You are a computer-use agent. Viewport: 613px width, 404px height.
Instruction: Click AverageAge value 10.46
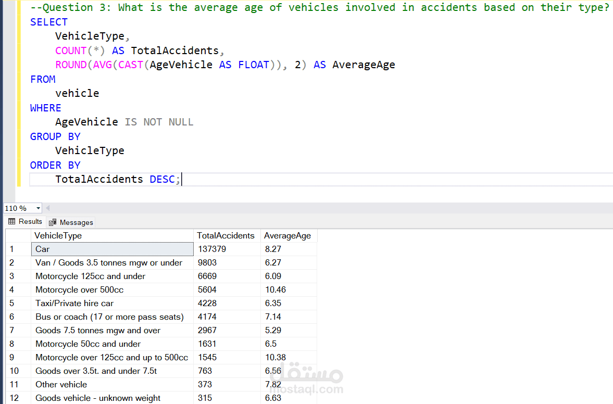289,289
